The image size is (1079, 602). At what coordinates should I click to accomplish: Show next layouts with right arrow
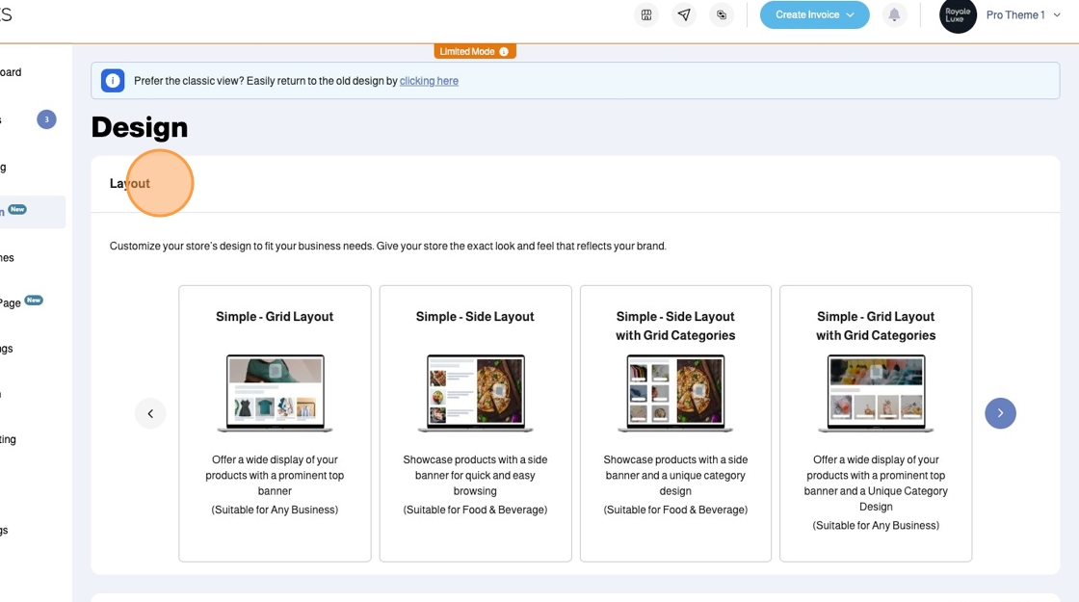pyautogui.click(x=1000, y=413)
